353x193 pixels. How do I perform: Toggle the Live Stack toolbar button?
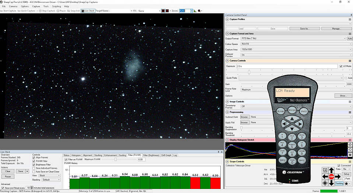coord(88,11)
